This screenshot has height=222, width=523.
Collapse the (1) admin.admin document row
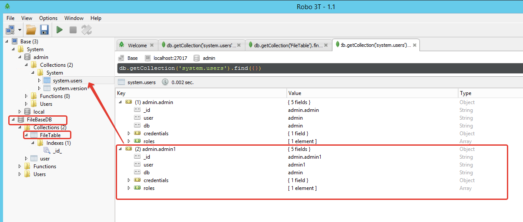coord(120,102)
